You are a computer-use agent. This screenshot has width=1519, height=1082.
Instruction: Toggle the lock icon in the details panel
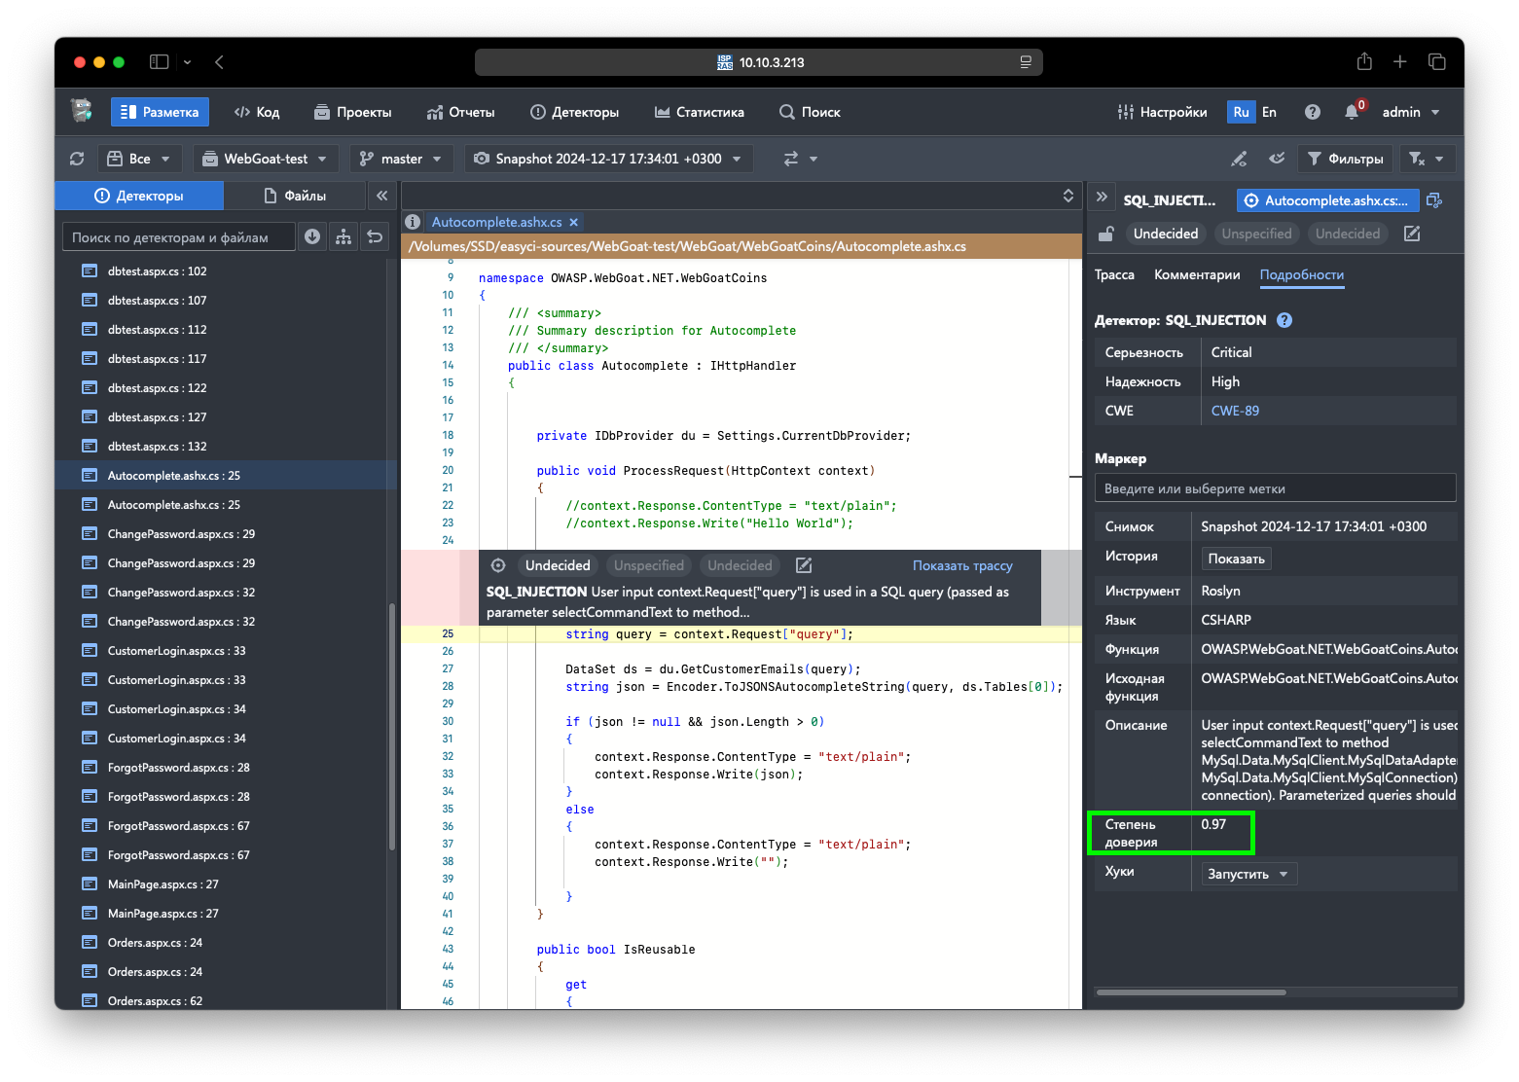[1105, 234]
